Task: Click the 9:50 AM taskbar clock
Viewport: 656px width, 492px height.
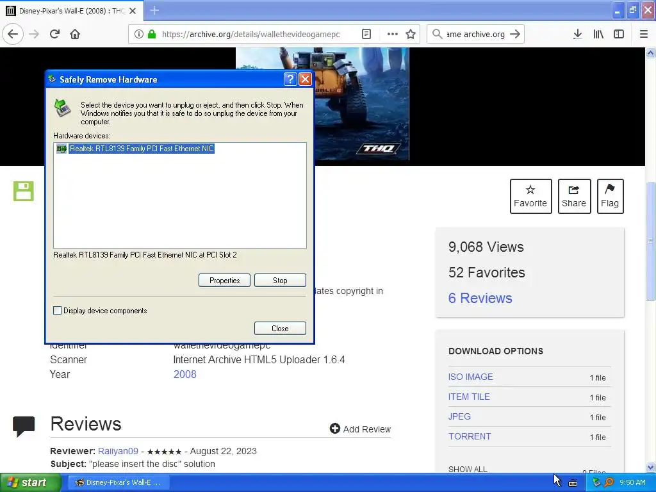Action: (x=632, y=482)
